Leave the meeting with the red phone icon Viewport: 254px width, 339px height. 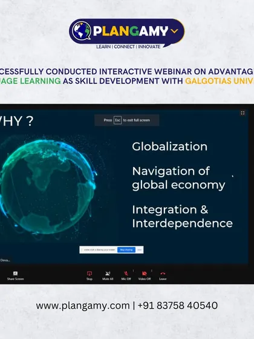click(x=163, y=274)
